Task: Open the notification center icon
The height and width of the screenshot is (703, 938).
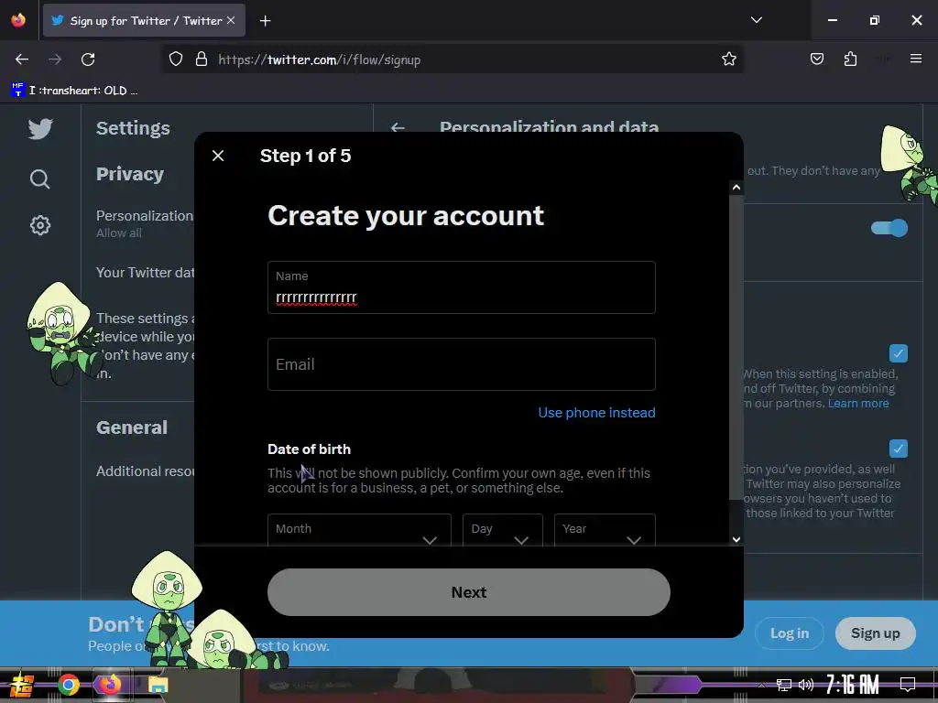Action: pos(908,684)
